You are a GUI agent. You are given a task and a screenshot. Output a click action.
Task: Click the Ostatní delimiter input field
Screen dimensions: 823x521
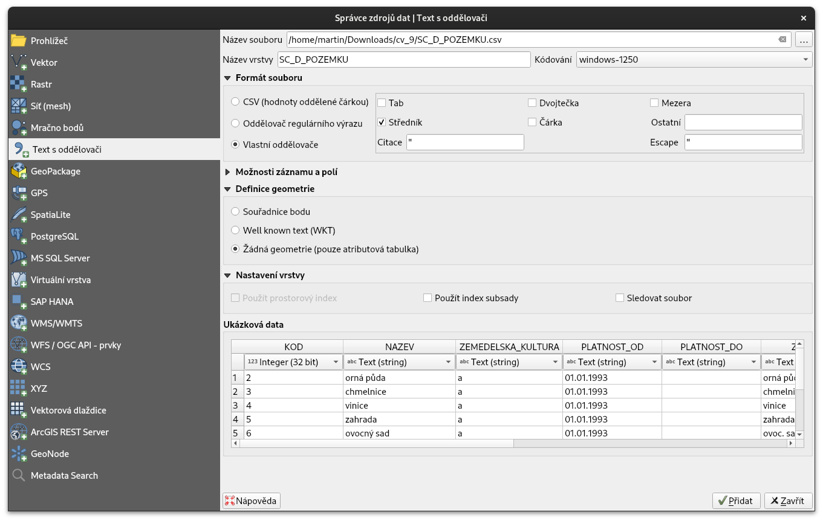point(743,123)
